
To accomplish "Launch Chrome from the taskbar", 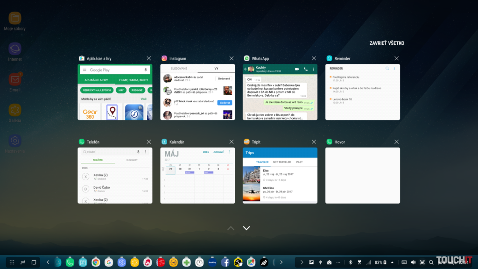I will pyautogui.click(x=96, y=262).
